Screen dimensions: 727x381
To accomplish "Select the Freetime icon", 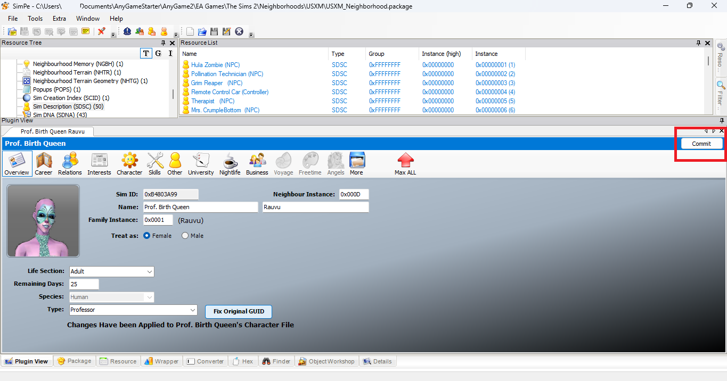I will 309,163.
